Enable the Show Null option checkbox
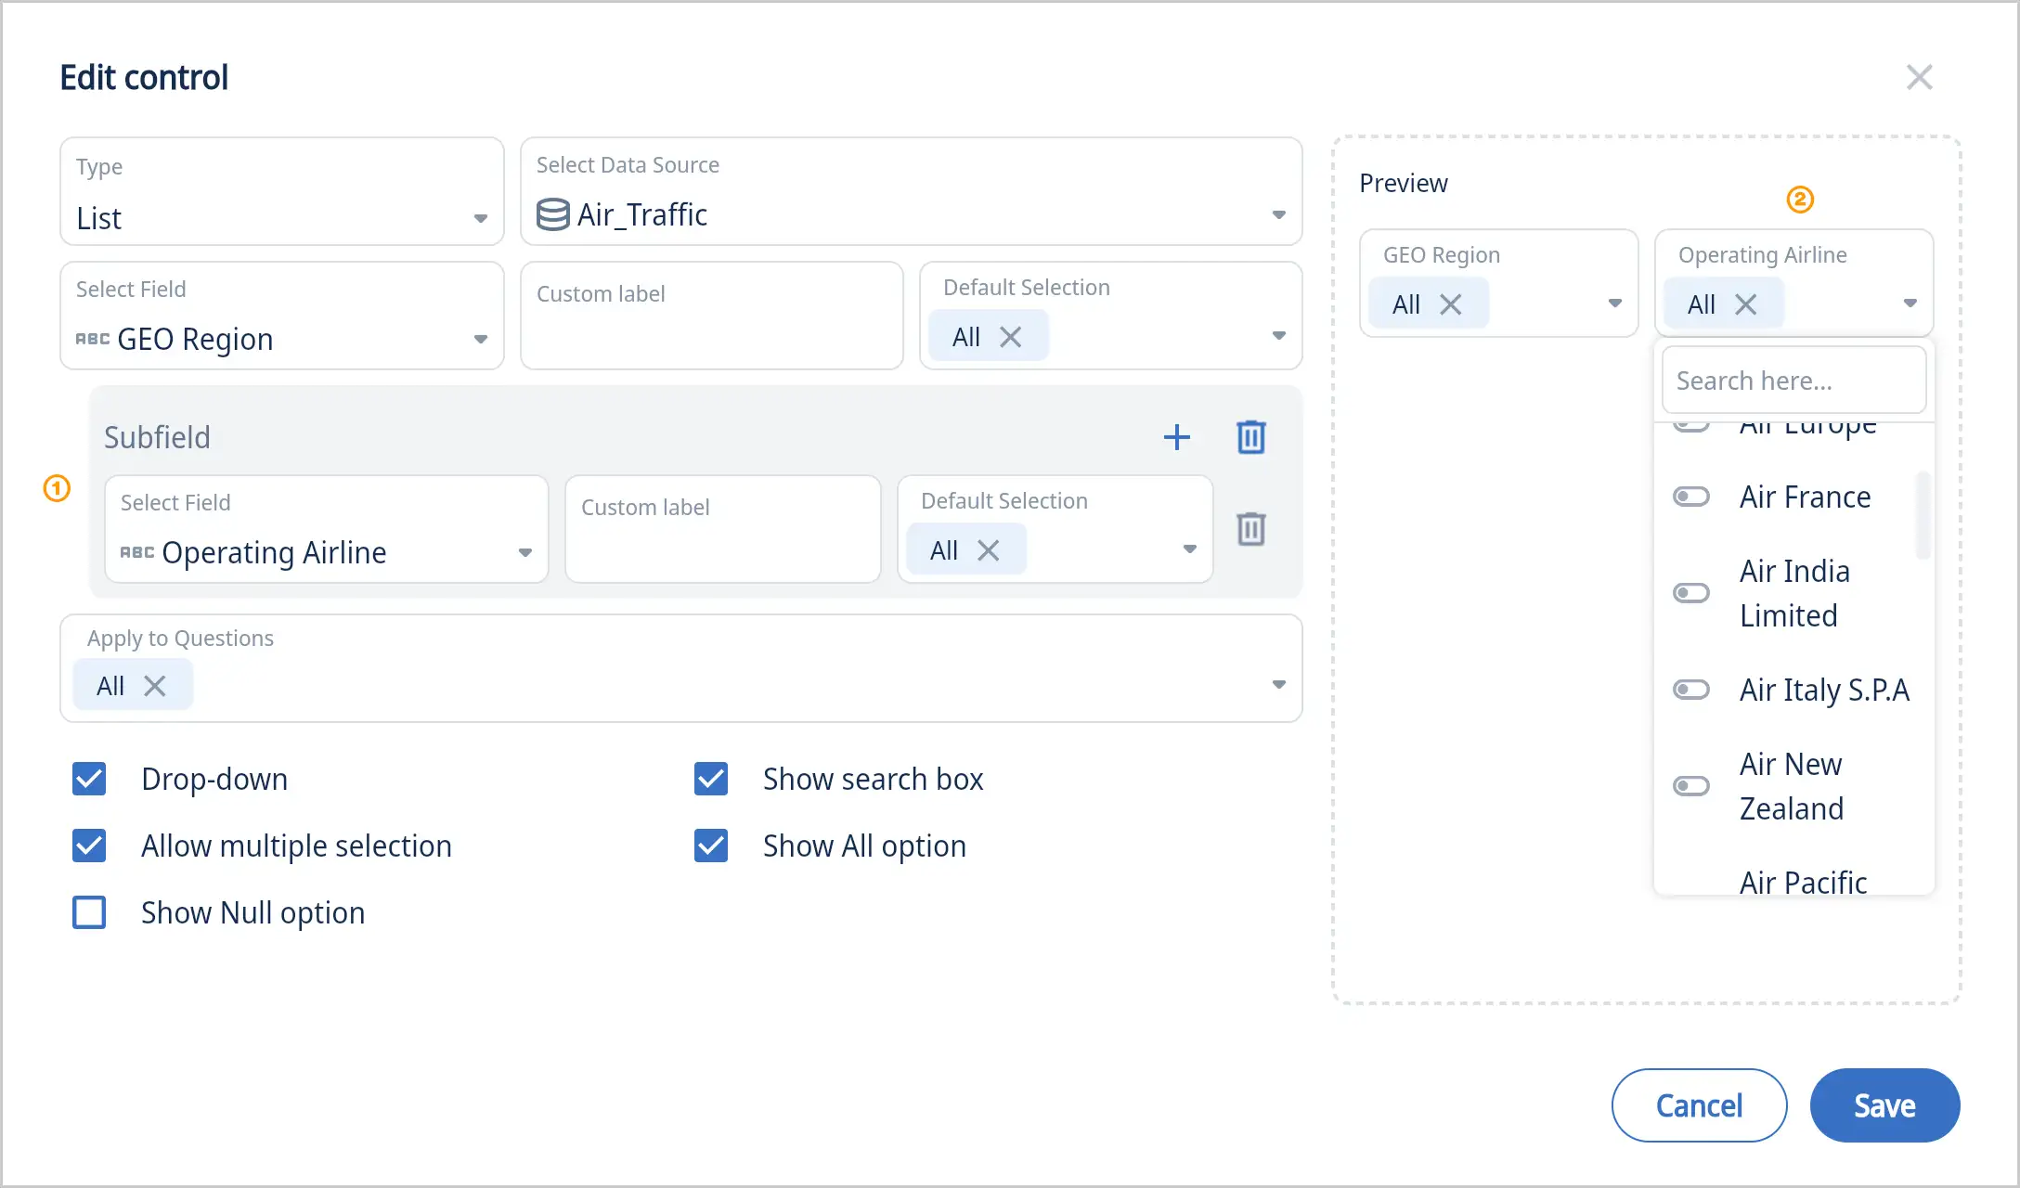 [89, 912]
